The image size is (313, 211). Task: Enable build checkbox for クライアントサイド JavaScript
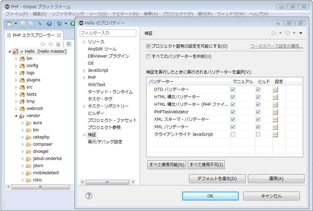[258, 134]
